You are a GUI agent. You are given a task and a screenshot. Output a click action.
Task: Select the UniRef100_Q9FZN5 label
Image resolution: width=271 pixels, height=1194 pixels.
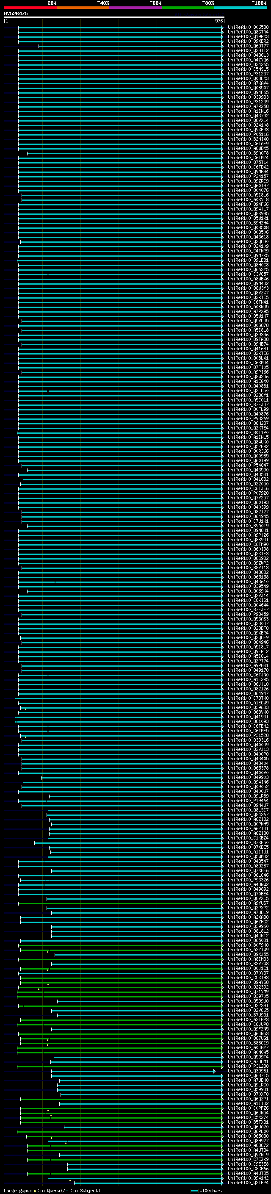pyautogui.click(x=248, y=1028)
